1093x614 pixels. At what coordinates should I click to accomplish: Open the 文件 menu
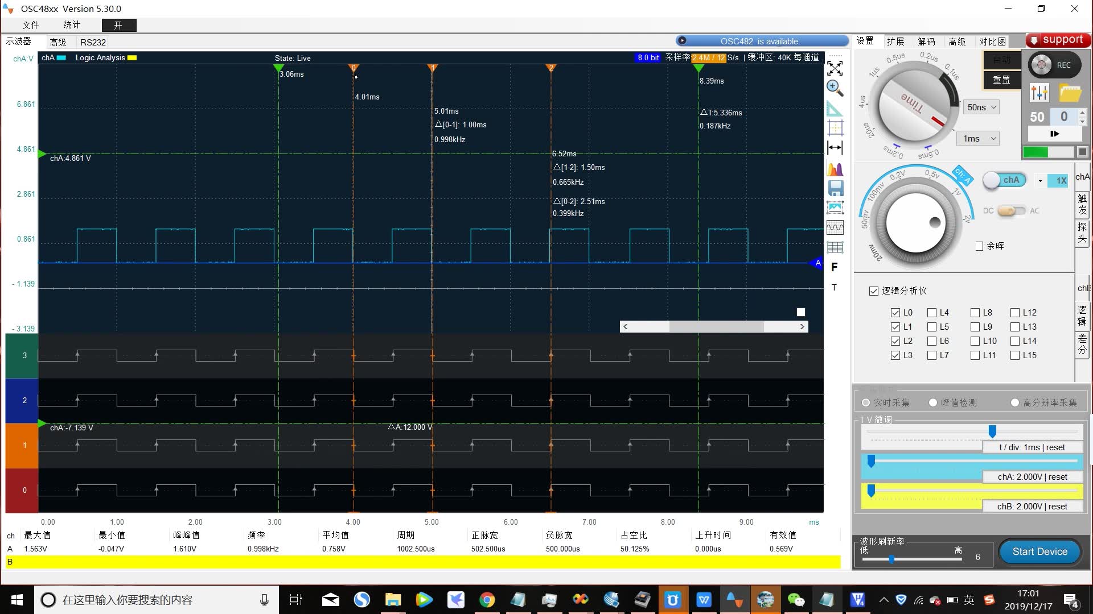30,25
